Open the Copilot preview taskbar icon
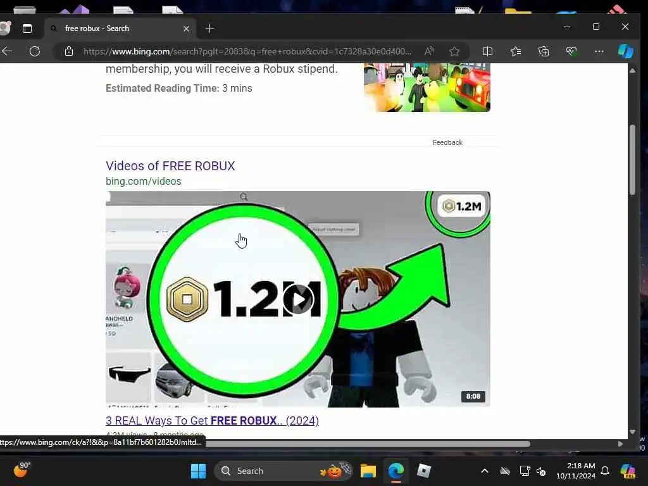 [x=627, y=471]
